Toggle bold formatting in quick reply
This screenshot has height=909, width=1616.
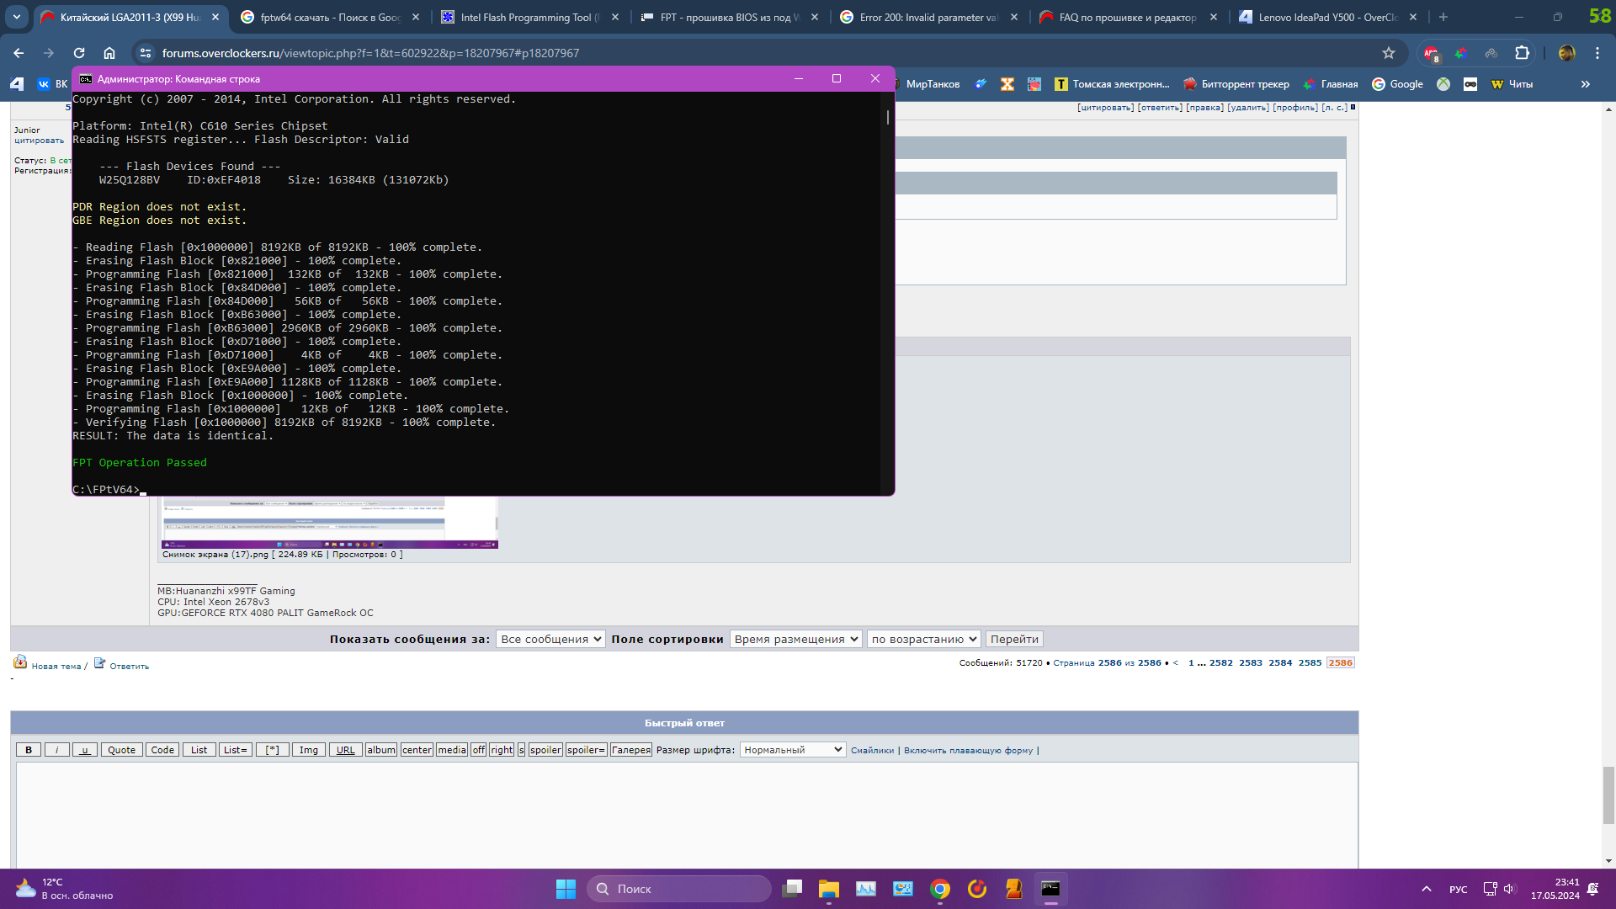[x=29, y=750]
